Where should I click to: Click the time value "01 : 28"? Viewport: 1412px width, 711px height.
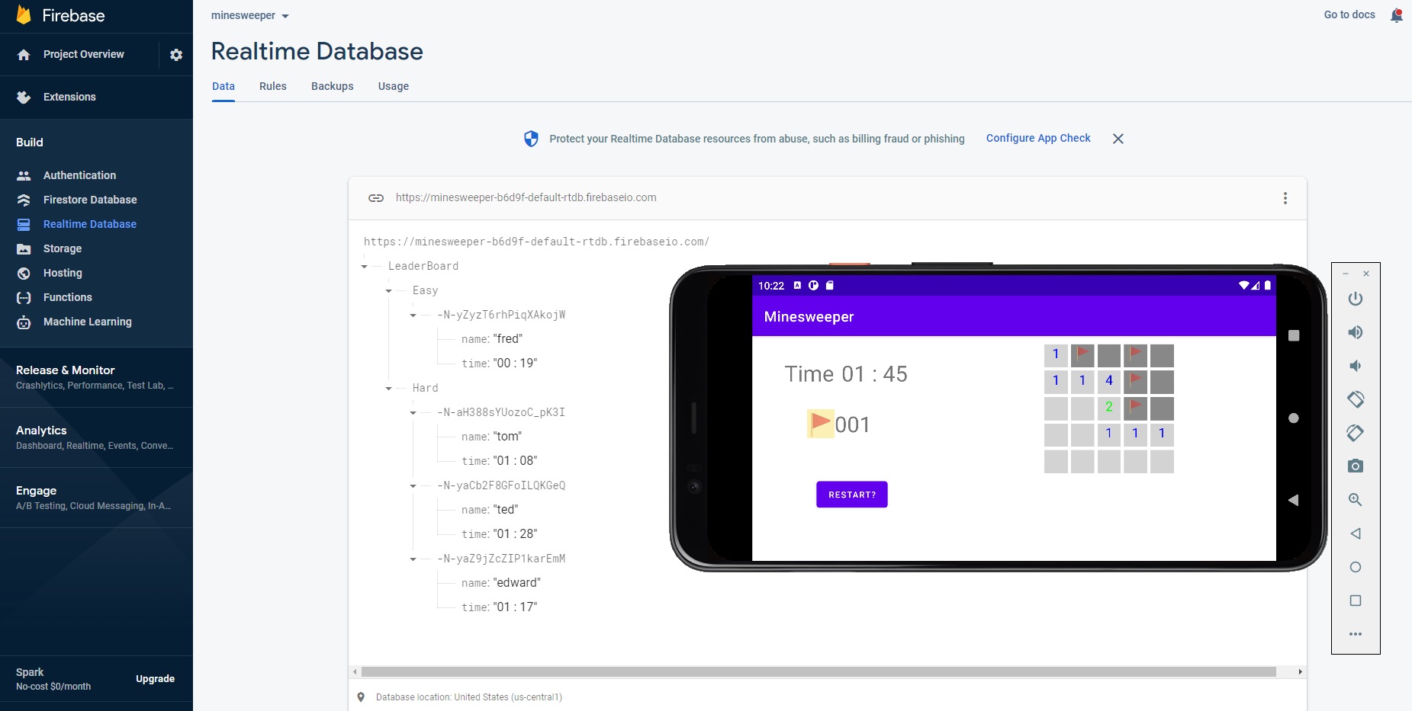pyautogui.click(x=515, y=534)
